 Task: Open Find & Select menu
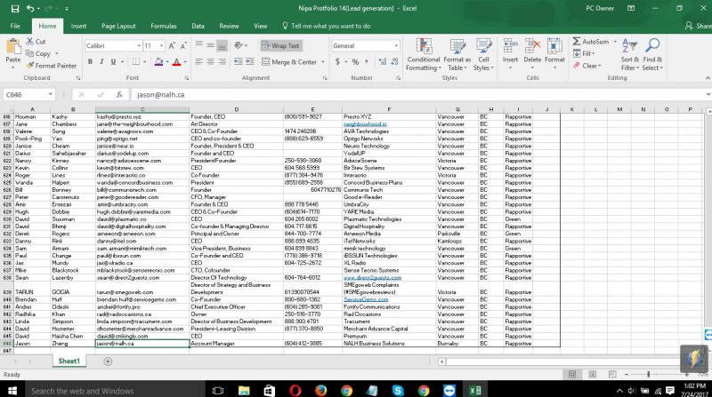(652, 55)
